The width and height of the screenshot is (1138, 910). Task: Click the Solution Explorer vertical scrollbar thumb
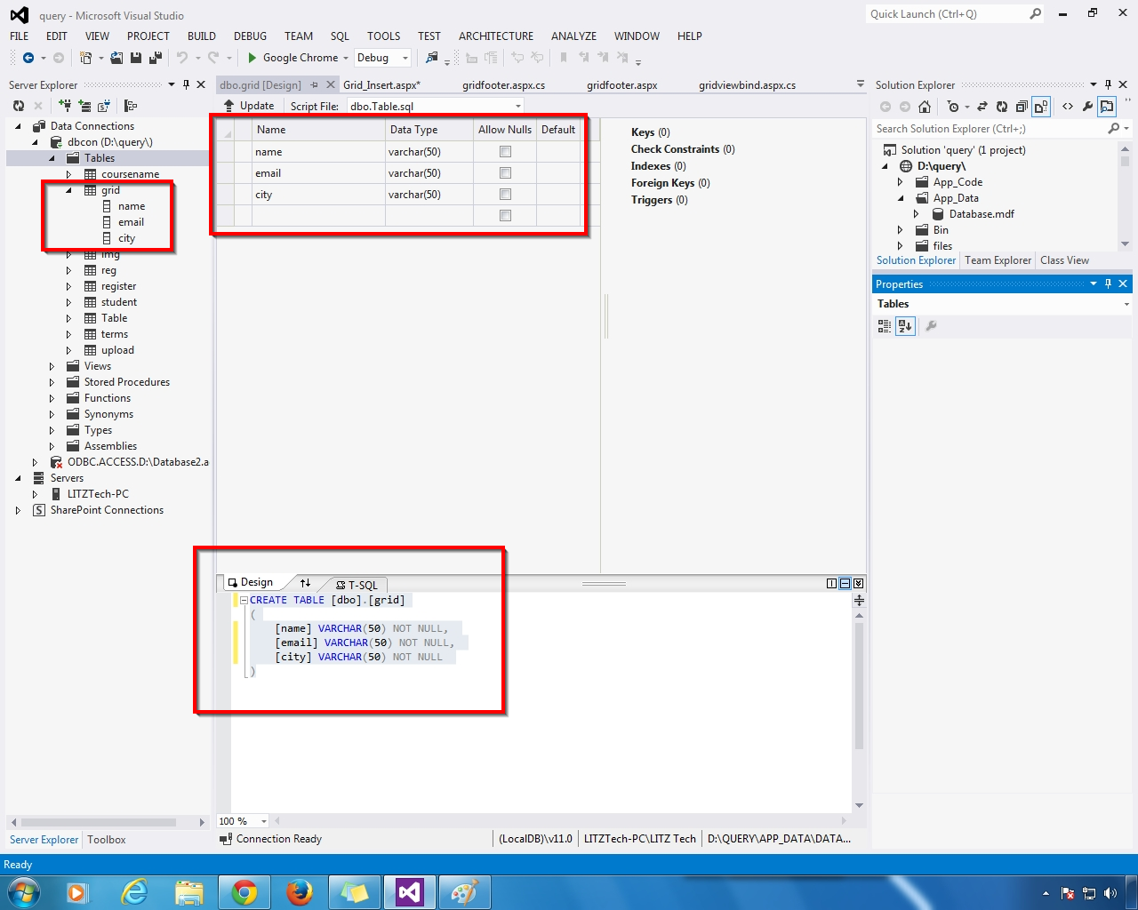[1125, 161]
